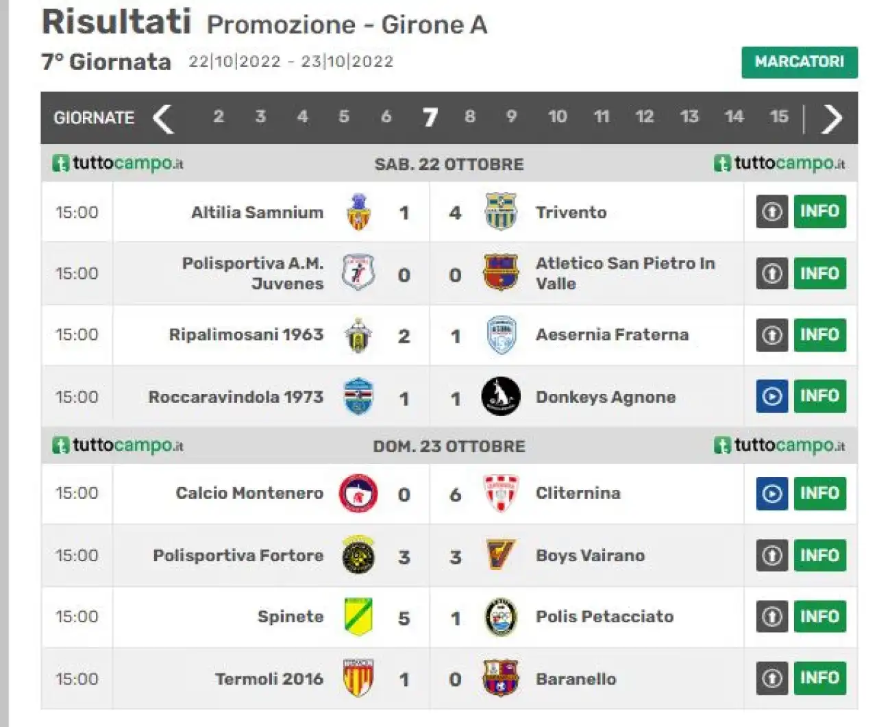
Task: Click Trivento team crest
Action: click(x=501, y=212)
